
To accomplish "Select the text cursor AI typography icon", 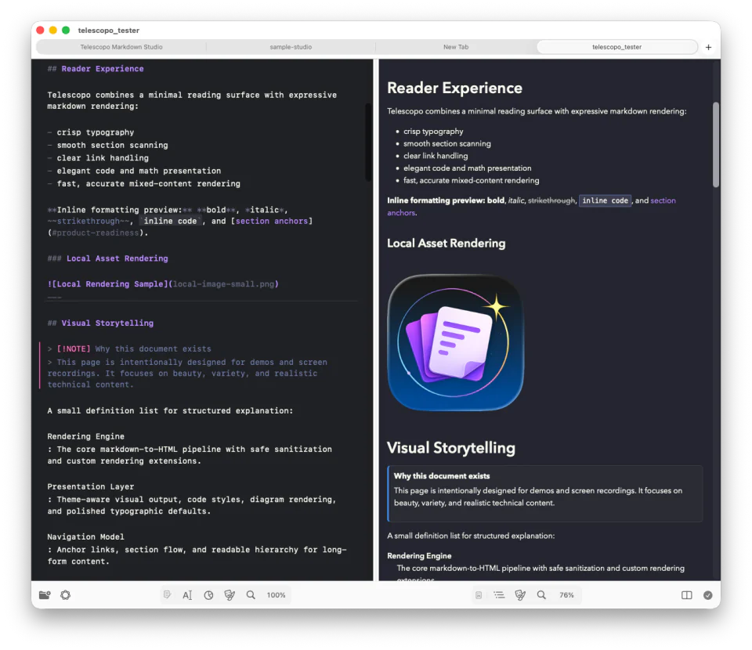I will (187, 595).
